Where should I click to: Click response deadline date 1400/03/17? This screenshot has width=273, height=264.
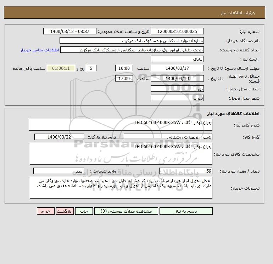point(177,68)
